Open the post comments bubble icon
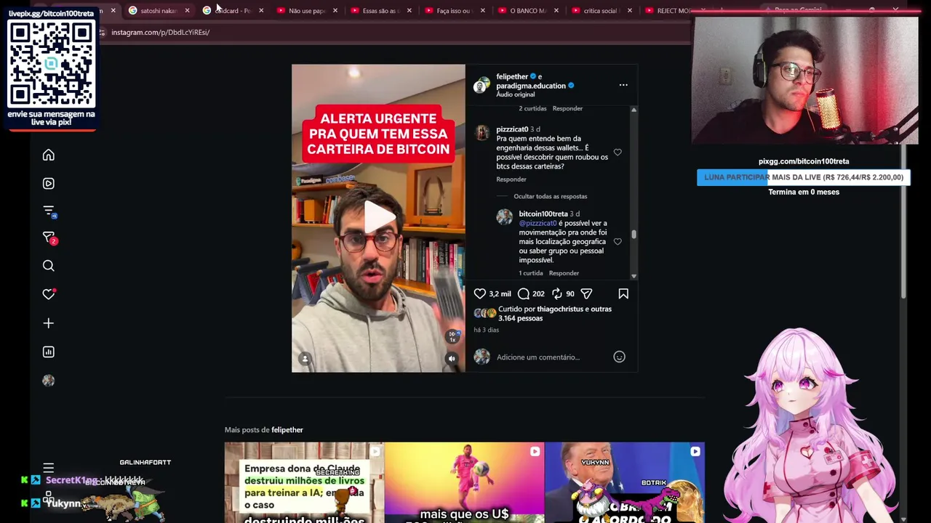Viewport: 931px width, 523px height. pos(524,293)
